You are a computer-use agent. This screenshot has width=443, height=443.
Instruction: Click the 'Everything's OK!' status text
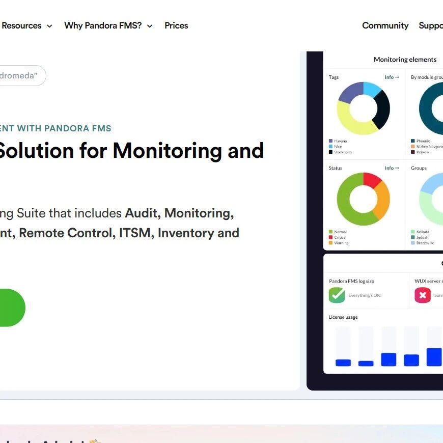click(x=365, y=295)
